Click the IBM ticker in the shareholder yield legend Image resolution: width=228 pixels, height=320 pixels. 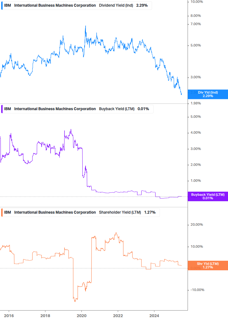[8, 212]
